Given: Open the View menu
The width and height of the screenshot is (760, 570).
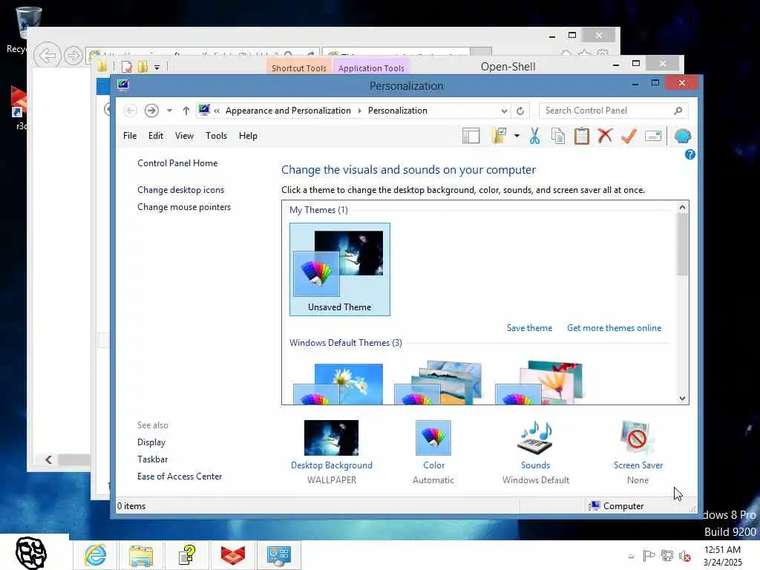Looking at the screenshot, I should click(x=184, y=136).
